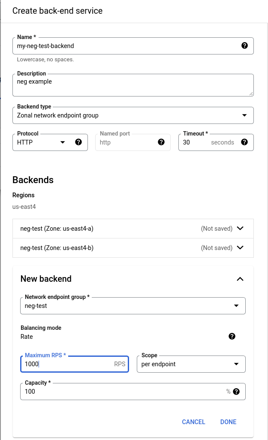This screenshot has width=268, height=440.
Task: Open the Backend type dropdown
Action: (244, 115)
